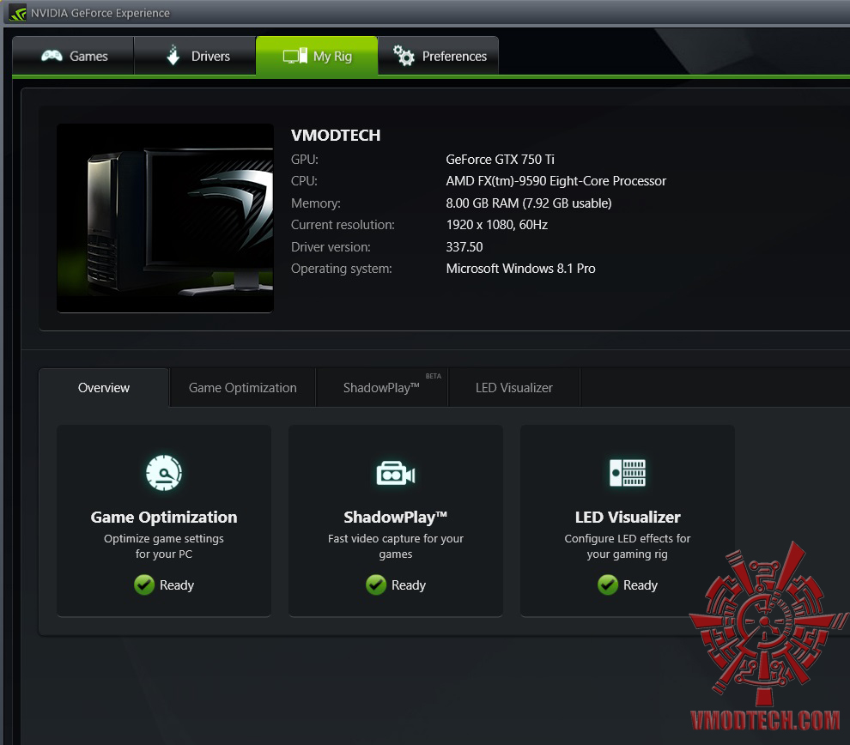
Task: Open the Games tab
Action: coord(73,55)
